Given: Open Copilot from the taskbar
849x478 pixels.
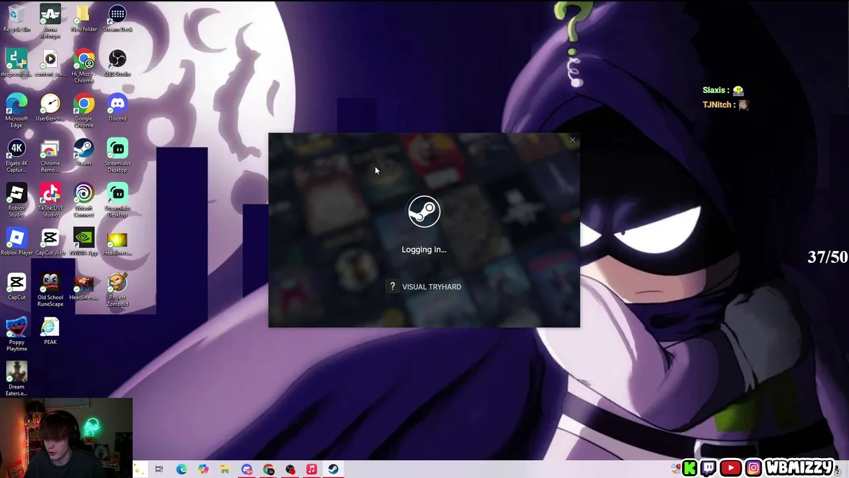Looking at the screenshot, I should pyautogui.click(x=203, y=469).
